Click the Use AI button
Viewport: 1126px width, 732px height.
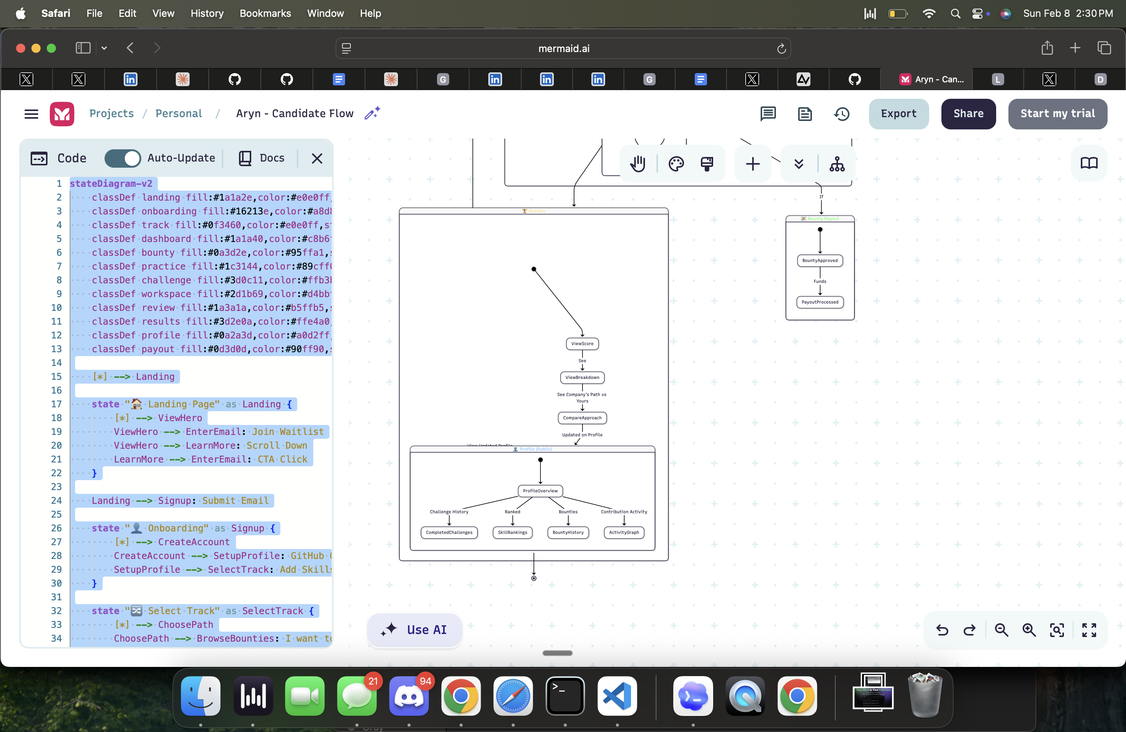point(414,630)
